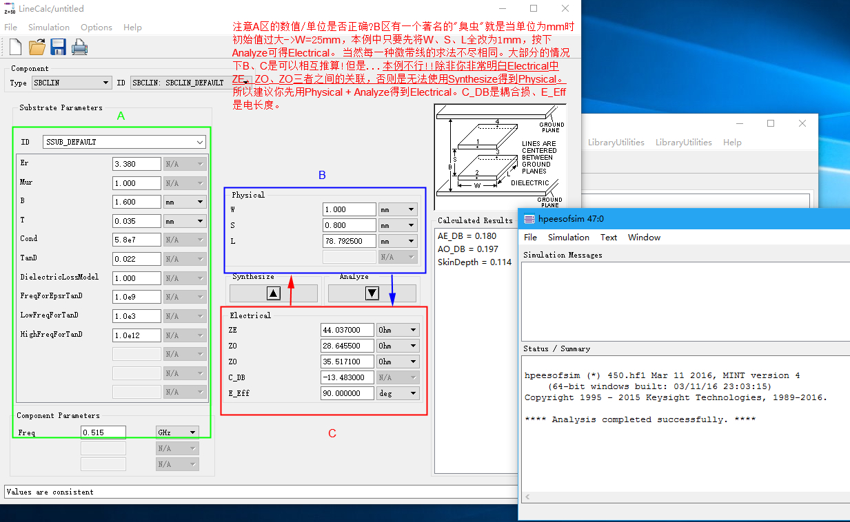850x522 pixels.
Task: Open the S unit dropdown
Action: tap(398, 225)
